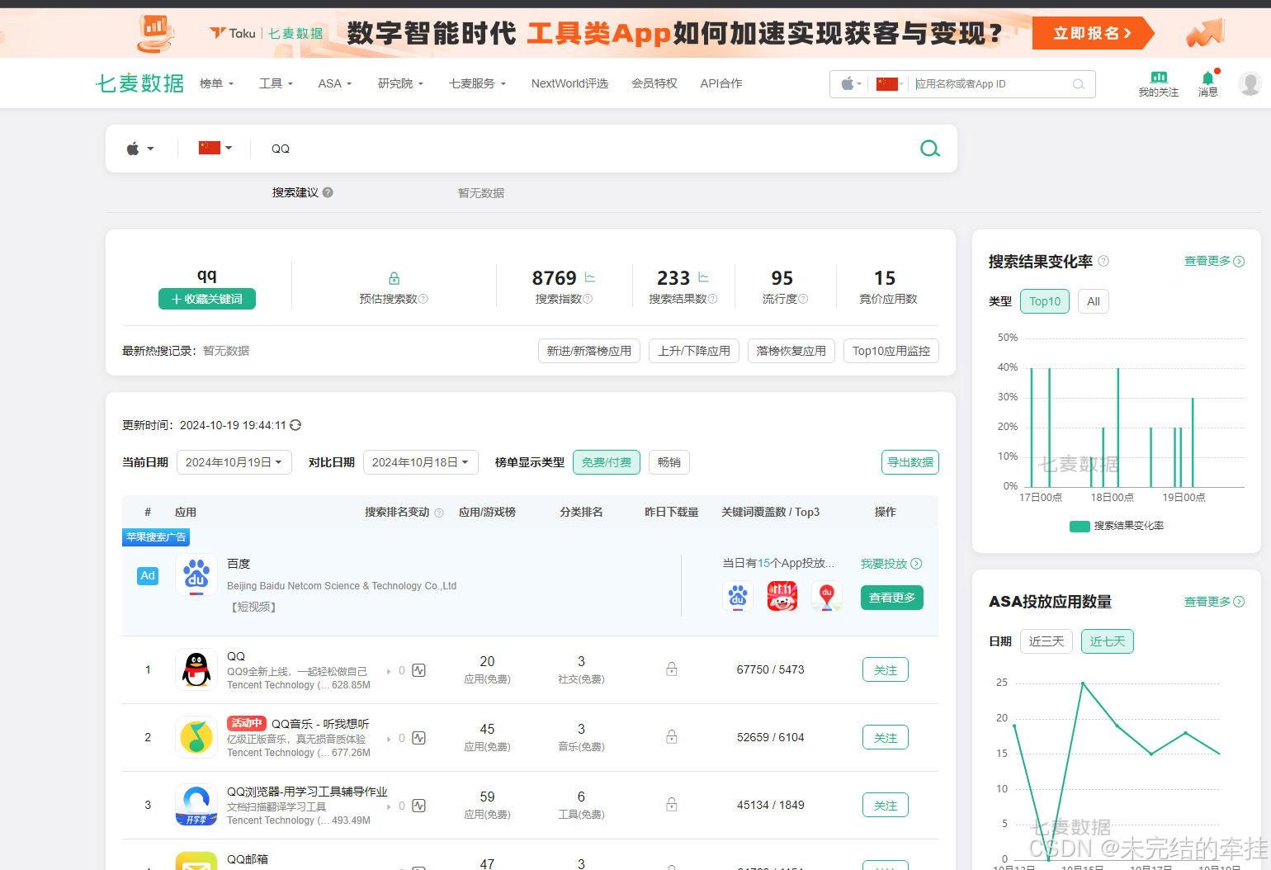Open the 消息 notifications bell
This screenshot has height=870, width=1271.
[1208, 84]
